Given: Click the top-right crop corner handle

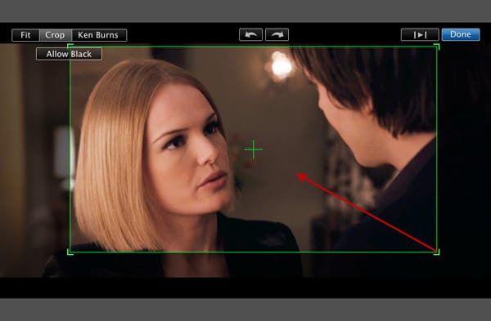Looking at the screenshot, I should [x=437, y=47].
